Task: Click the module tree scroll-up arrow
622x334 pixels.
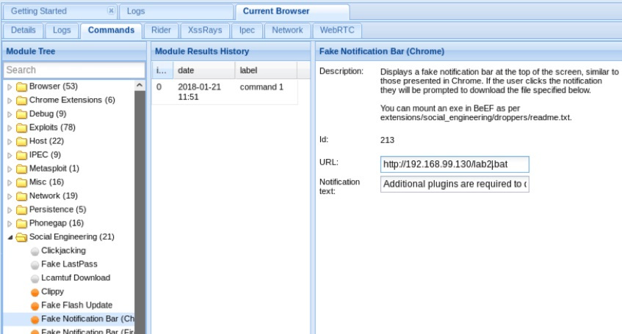Action: click(140, 86)
